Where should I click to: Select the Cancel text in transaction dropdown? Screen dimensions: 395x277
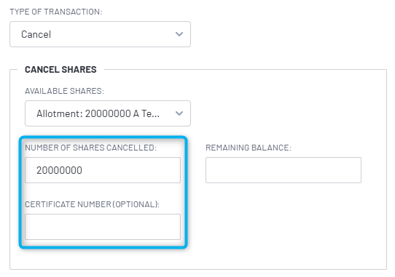pos(36,34)
